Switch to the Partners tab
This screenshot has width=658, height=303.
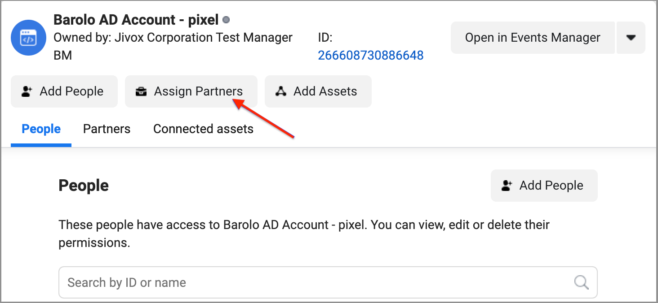point(107,129)
